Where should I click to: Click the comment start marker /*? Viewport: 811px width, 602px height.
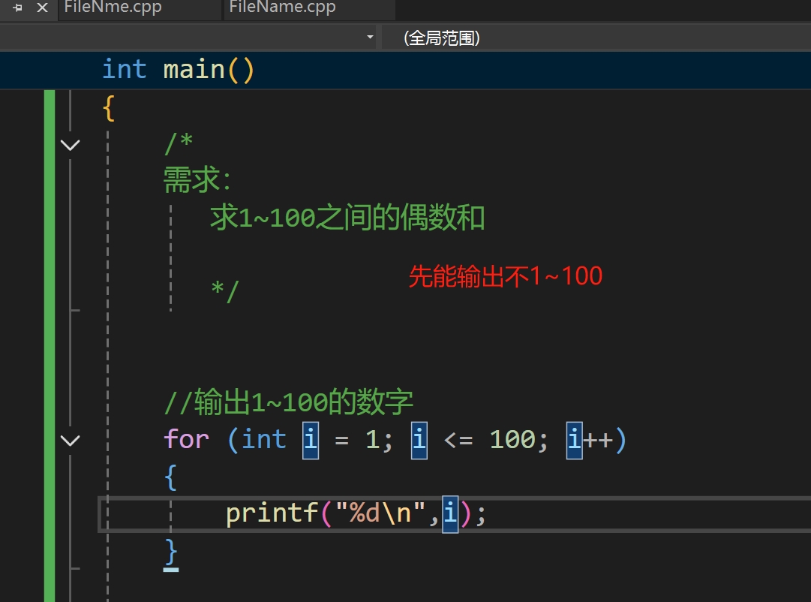(179, 143)
